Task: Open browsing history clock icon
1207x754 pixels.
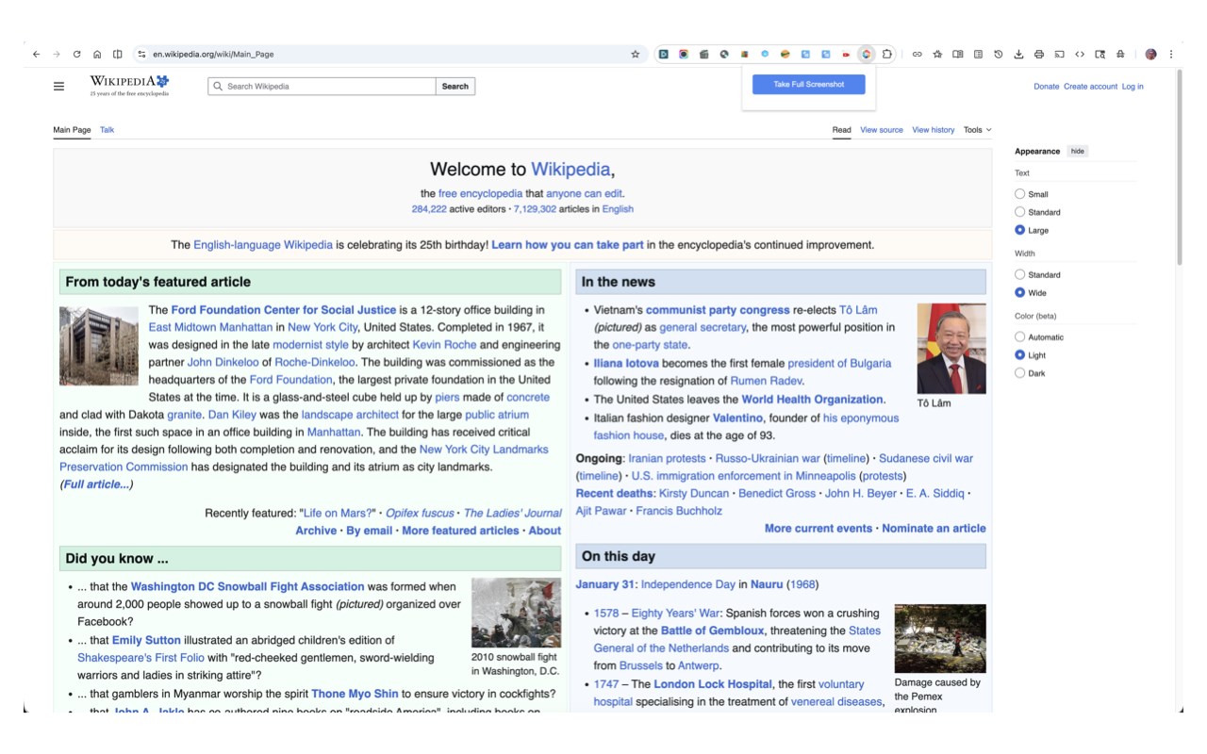Action: (999, 55)
